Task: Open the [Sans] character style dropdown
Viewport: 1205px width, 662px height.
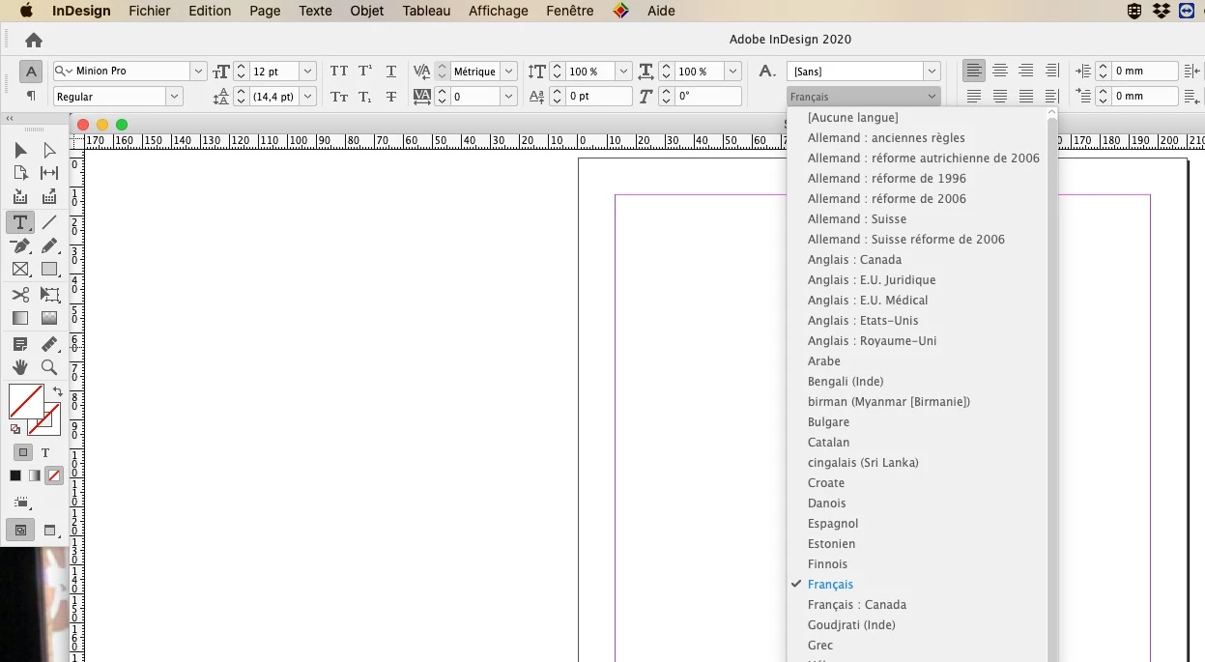Action: [932, 72]
